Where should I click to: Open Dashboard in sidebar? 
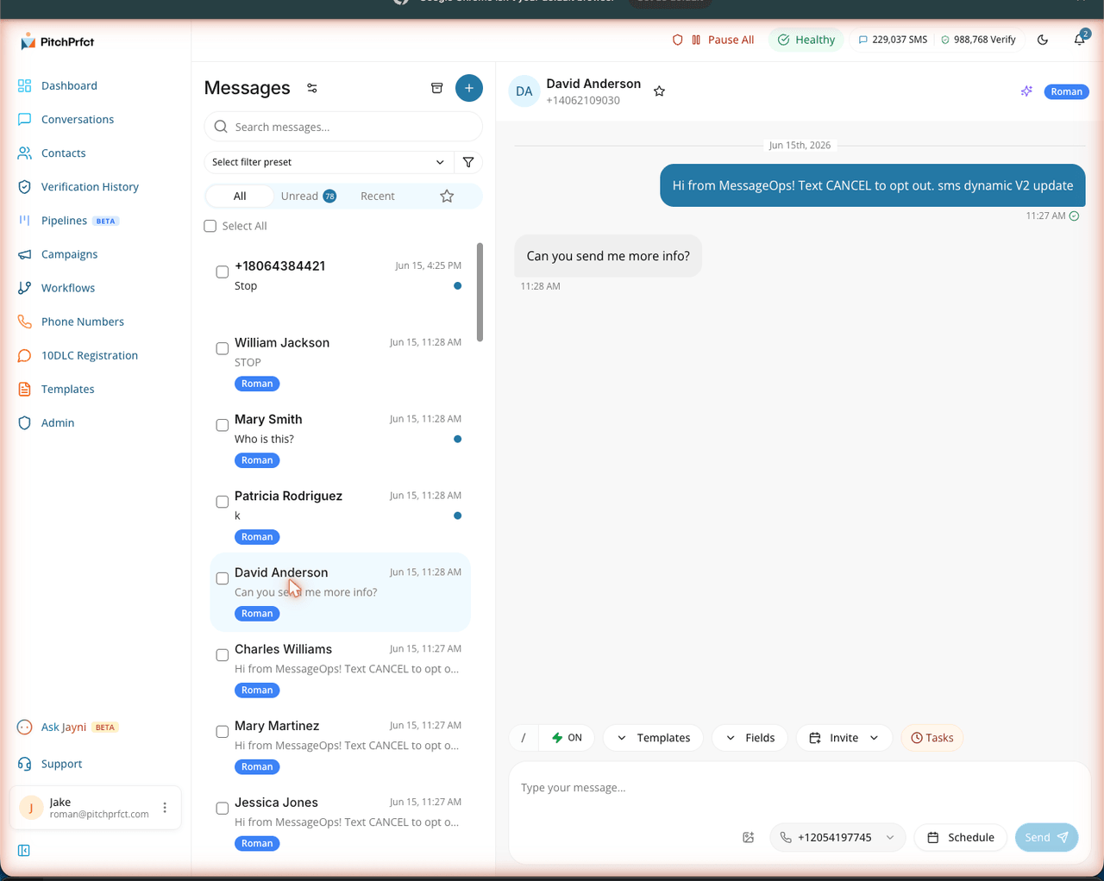tap(69, 85)
